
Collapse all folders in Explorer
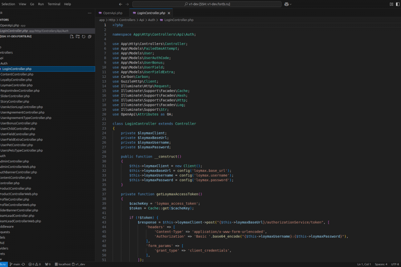click(x=89, y=36)
